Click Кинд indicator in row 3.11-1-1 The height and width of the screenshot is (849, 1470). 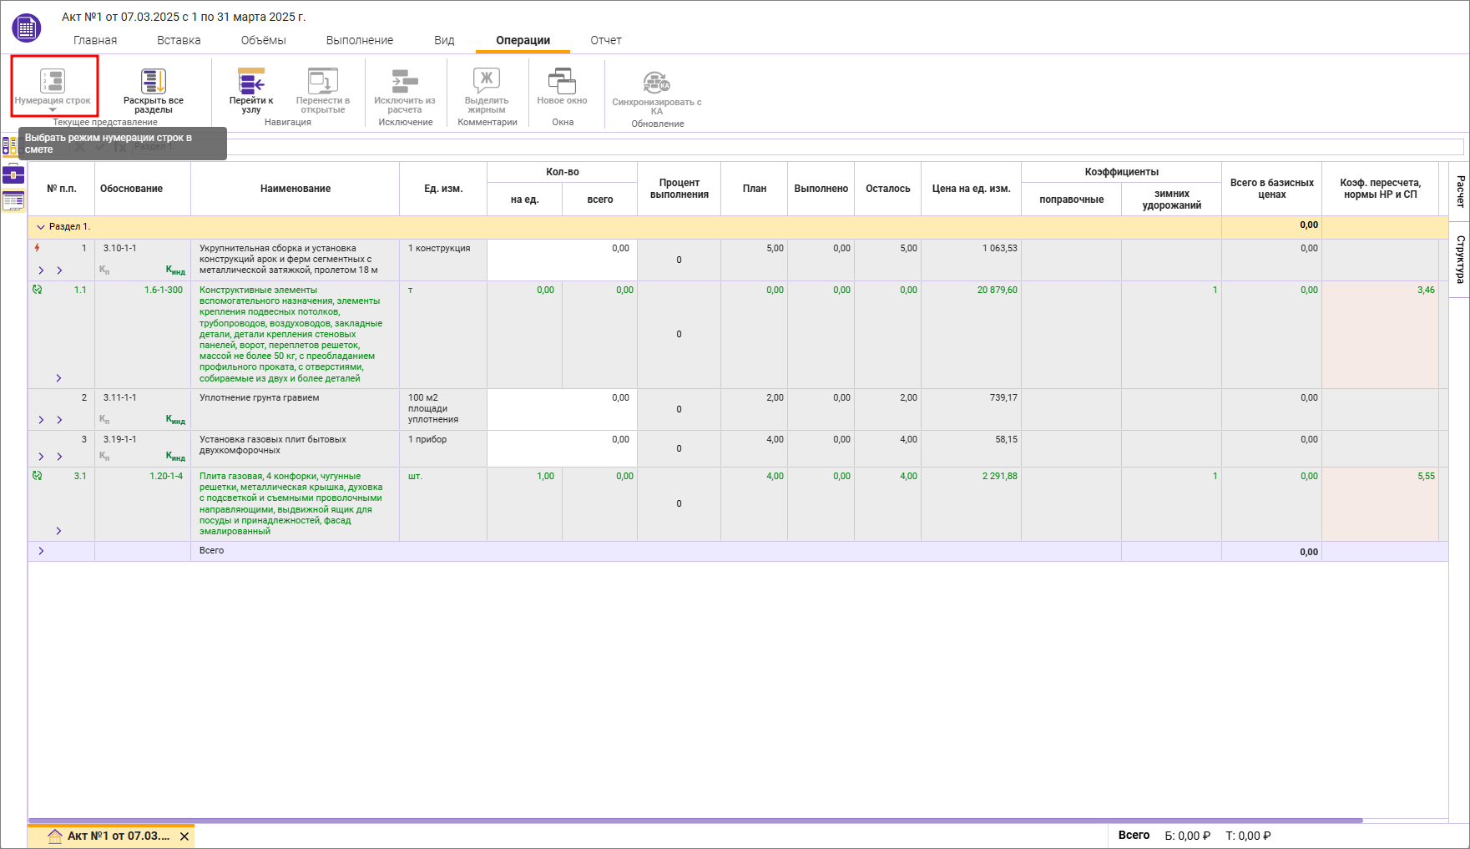click(x=175, y=420)
